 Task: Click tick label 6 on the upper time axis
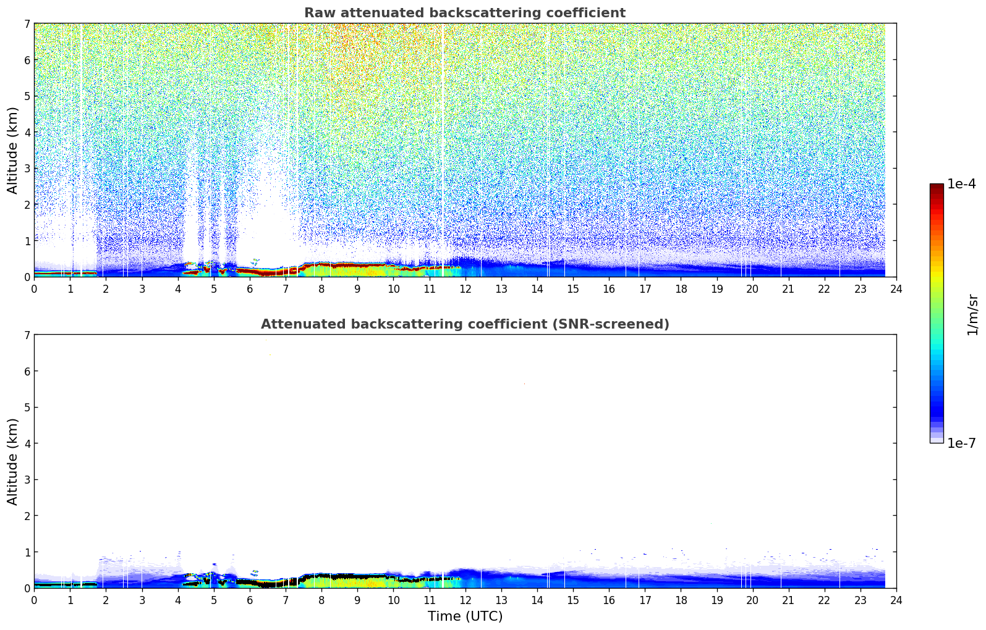point(250,289)
